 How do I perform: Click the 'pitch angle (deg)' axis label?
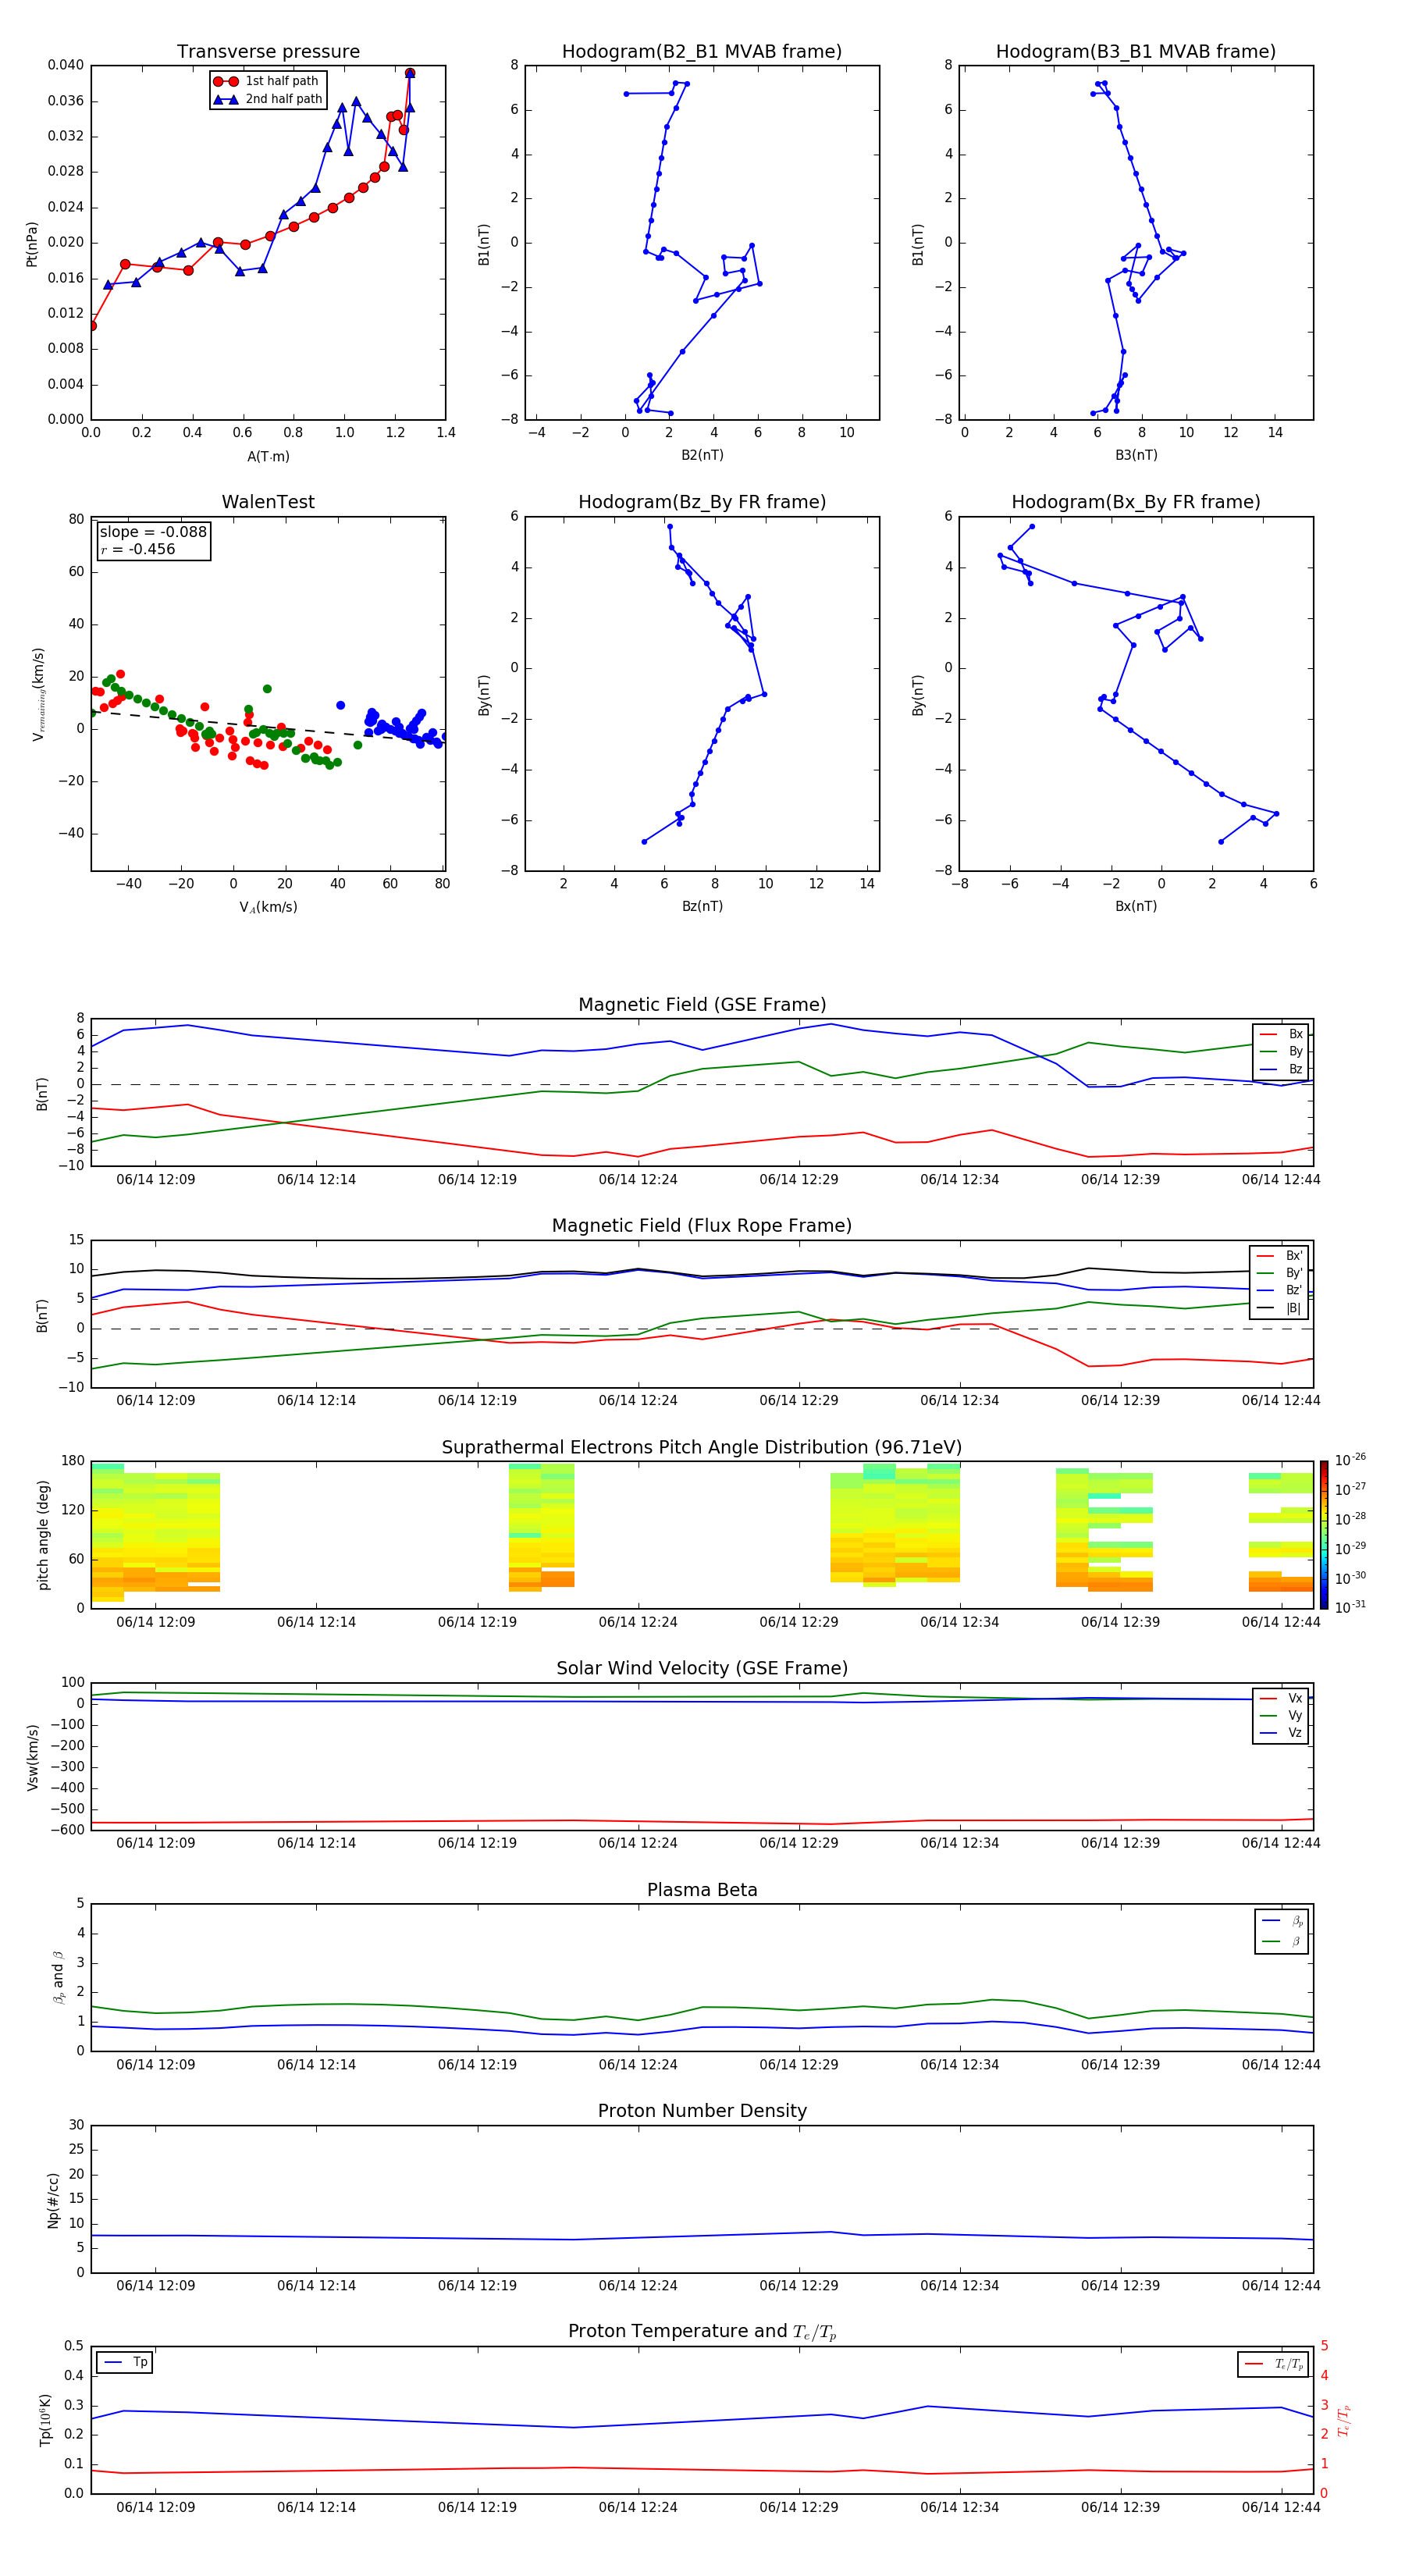pyautogui.click(x=43, y=1535)
